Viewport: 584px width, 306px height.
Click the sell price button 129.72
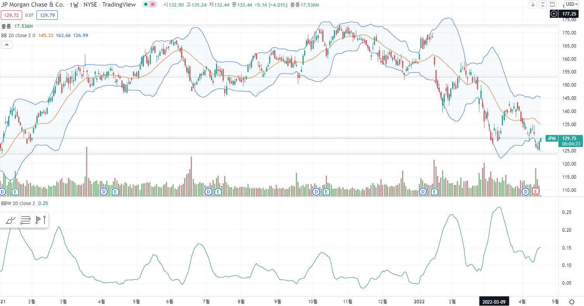click(11, 15)
